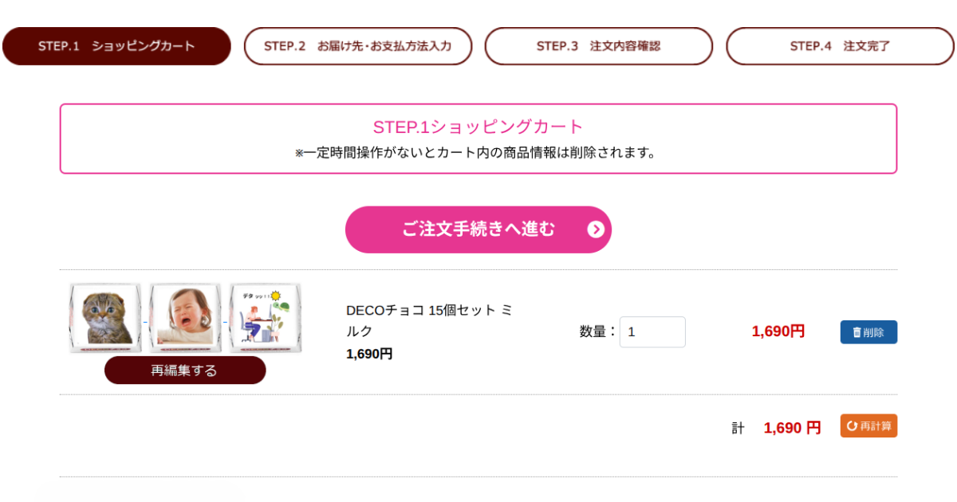Recalculate total with 再計算 button
957x502 pixels.
868,426
